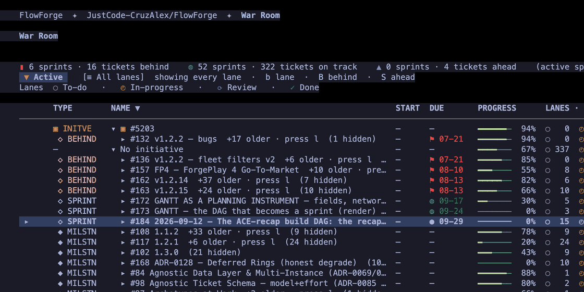Click the white dot beside due 09-29

pos(432,222)
